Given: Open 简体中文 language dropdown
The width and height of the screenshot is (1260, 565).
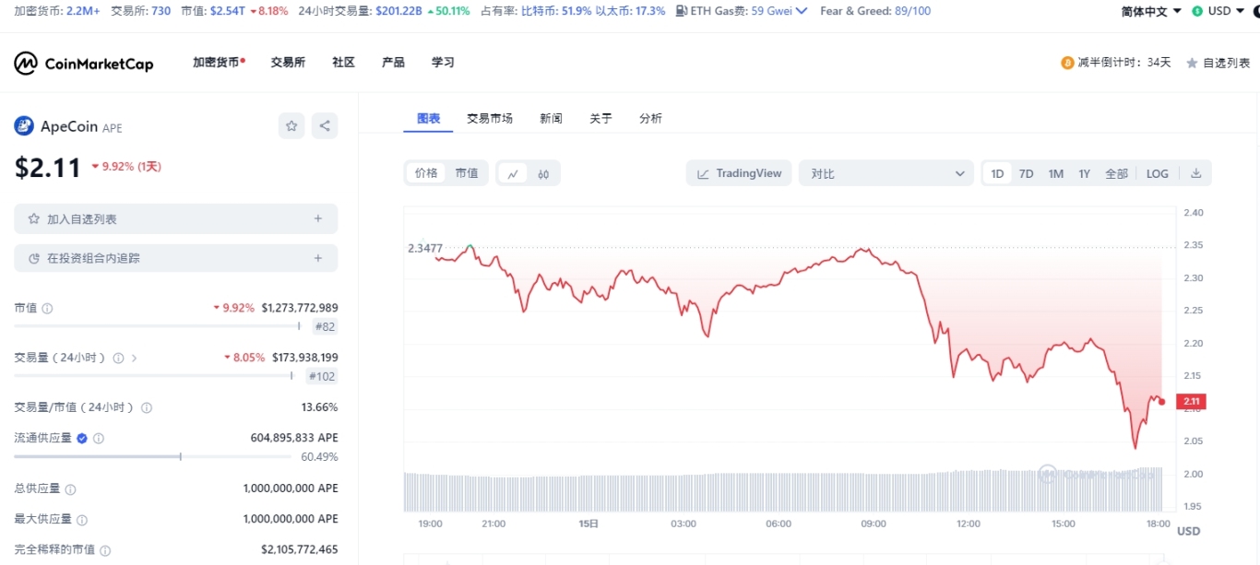Looking at the screenshot, I should (x=1150, y=11).
